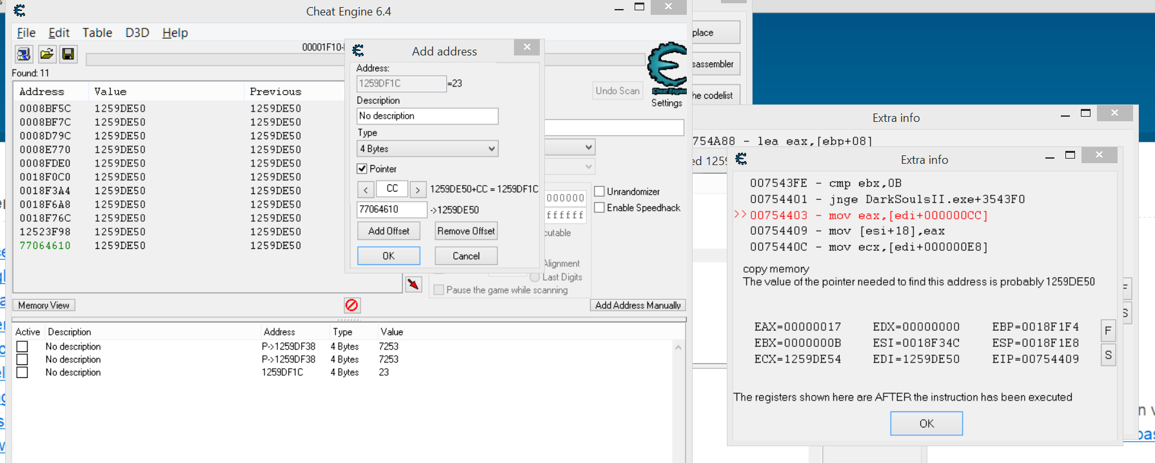
Task: Click the Description text field
Action: (x=427, y=116)
